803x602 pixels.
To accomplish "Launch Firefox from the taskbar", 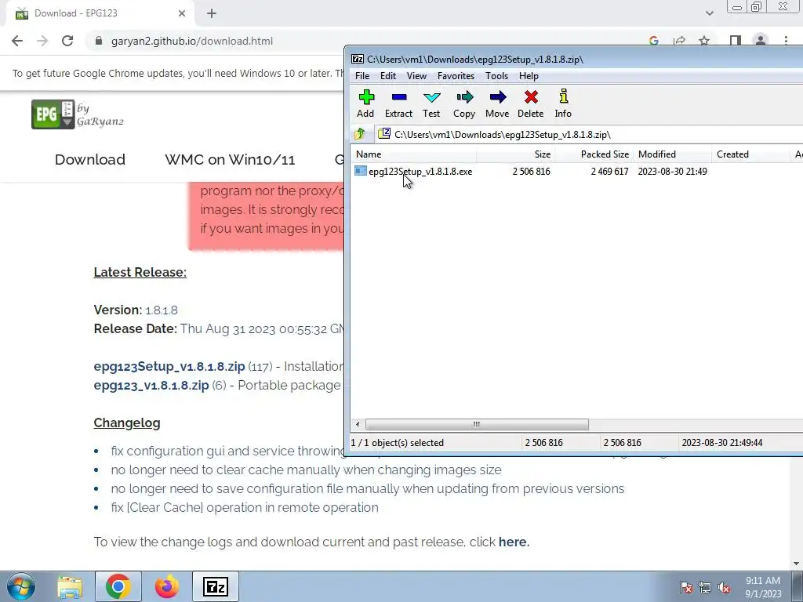I will [x=167, y=586].
